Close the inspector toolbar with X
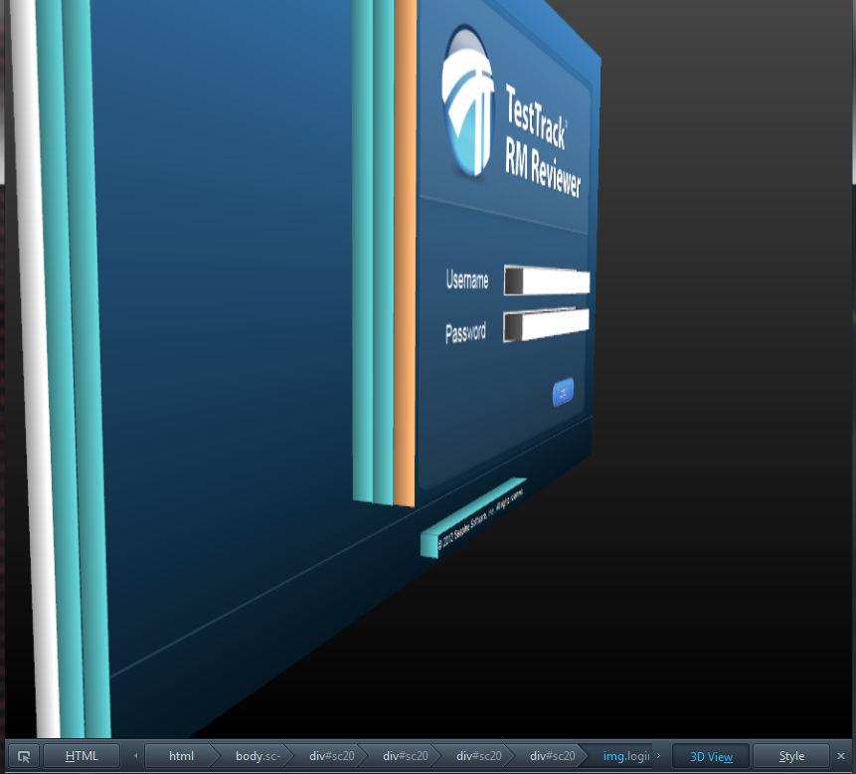The width and height of the screenshot is (856, 774). click(x=841, y=756)
